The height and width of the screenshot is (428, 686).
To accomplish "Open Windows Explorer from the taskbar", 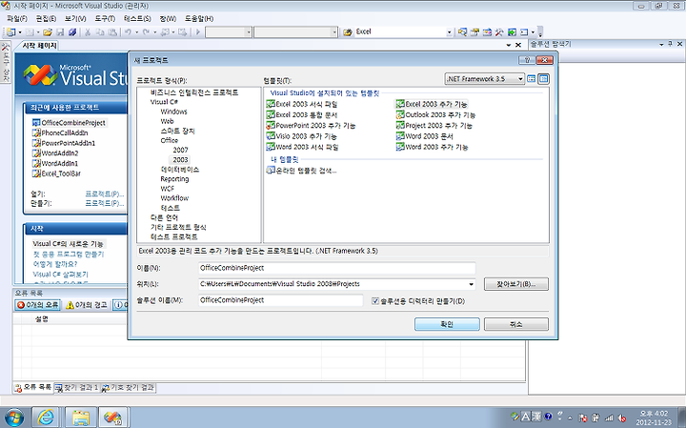I will click(81, 418).
